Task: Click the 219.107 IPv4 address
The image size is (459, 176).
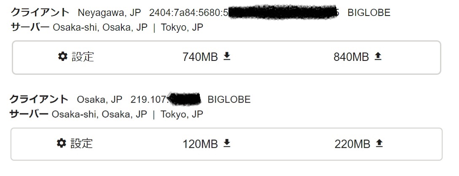Action: pyautogui.click(x=166, y=100)
